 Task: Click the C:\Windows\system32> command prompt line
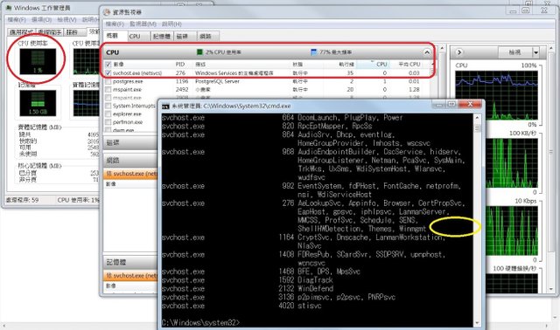click(200, 322)
